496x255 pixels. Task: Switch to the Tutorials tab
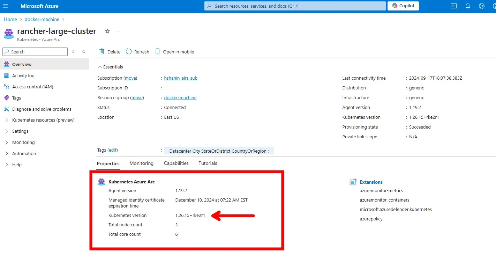208,163
